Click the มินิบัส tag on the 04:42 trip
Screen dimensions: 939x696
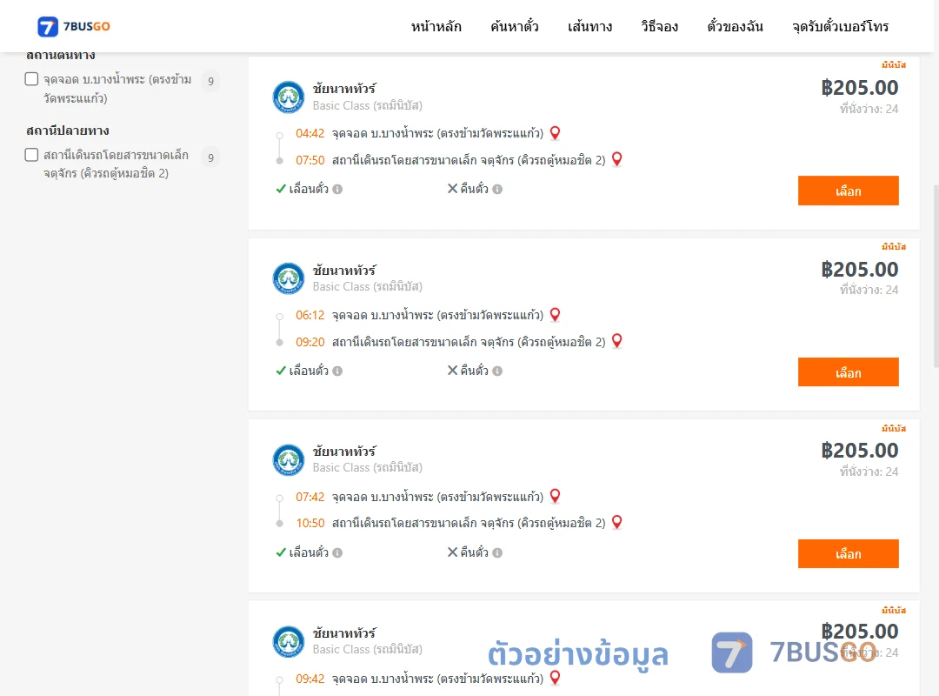[x=894, y=64]
